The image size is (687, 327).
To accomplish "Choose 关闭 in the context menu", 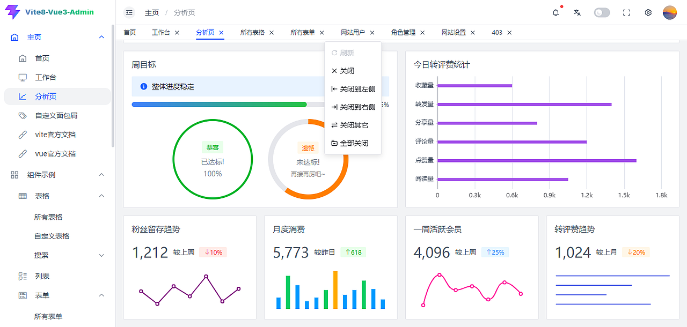I will click(353, 71).
